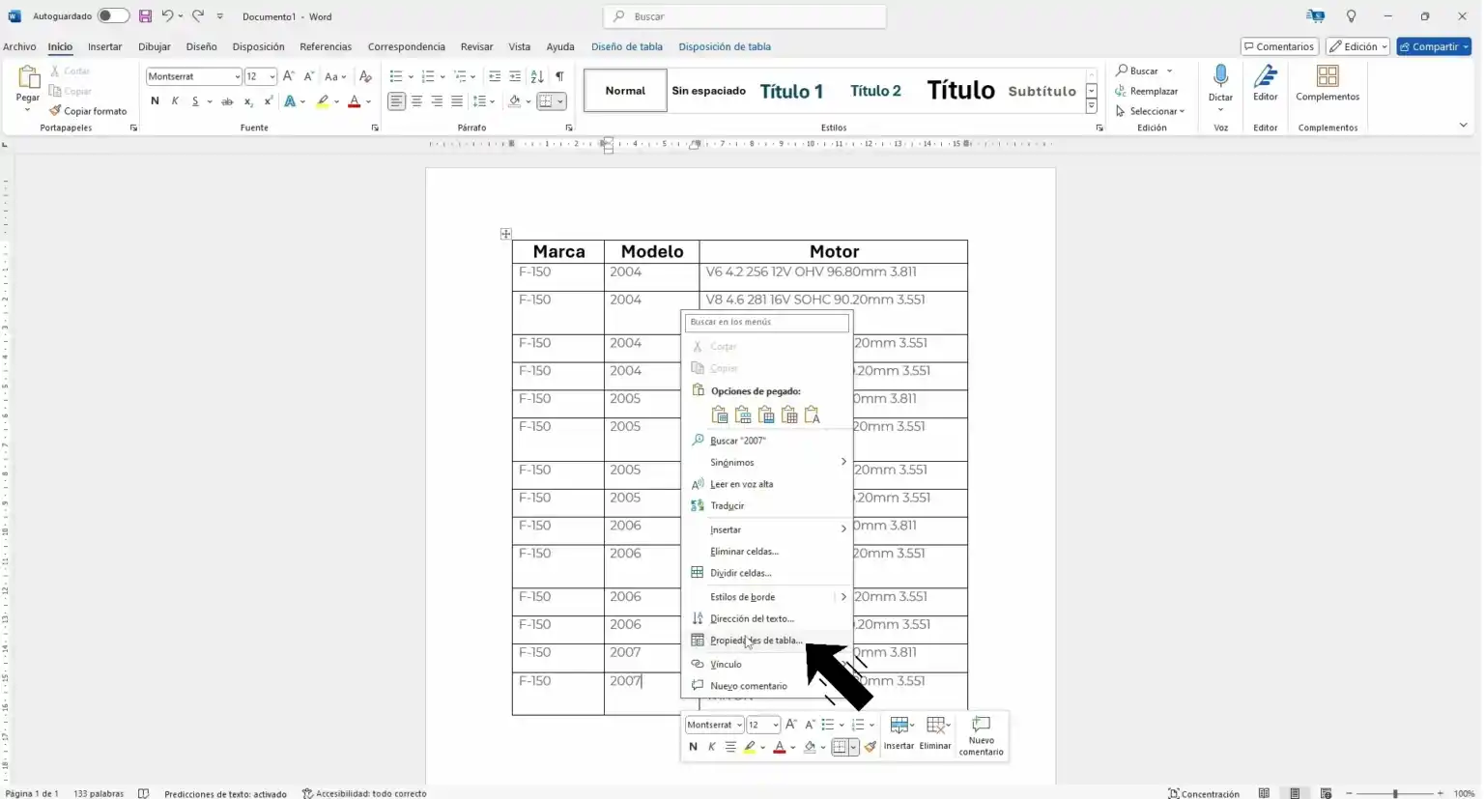The image size is (1484, 799).
Task: Toggle subscript formatting
Action: tap(248, 101)
